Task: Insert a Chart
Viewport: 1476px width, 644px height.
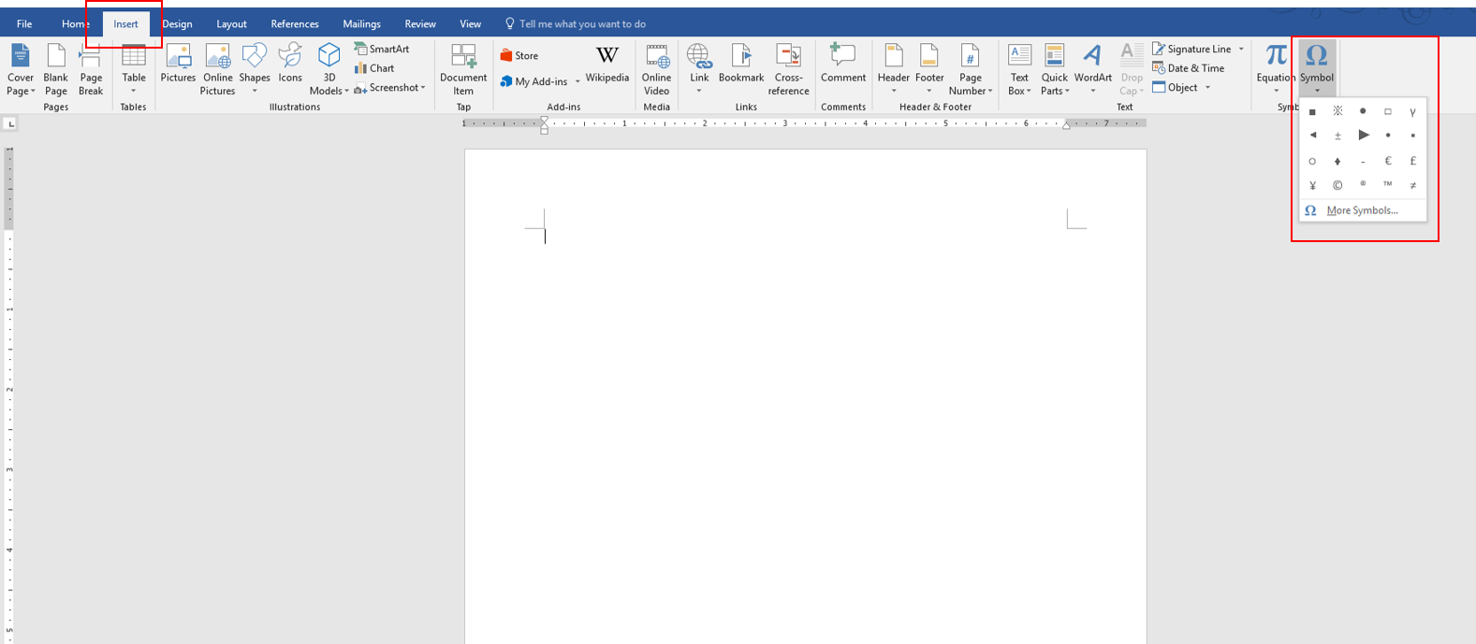Action: coord(374,68)
